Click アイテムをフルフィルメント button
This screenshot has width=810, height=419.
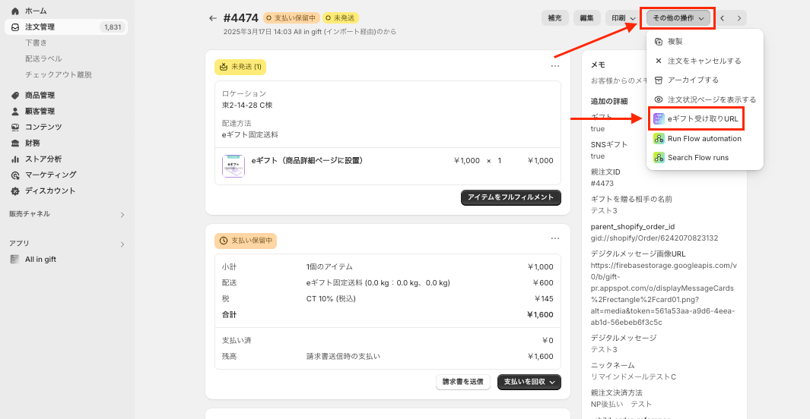pos(511,197)
